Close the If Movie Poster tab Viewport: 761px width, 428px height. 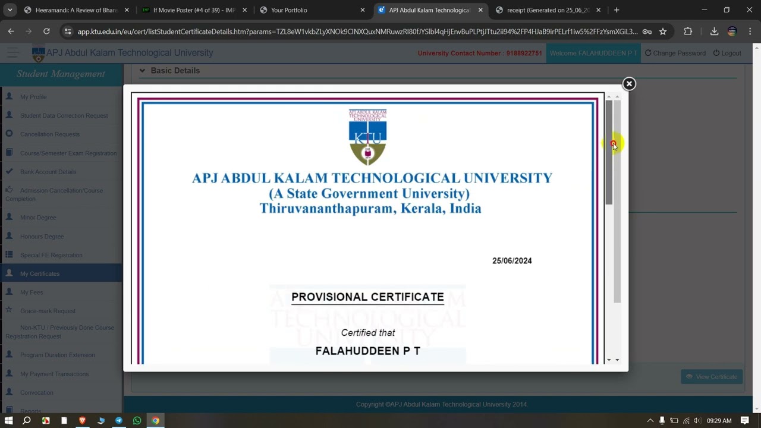[x=244, y=10]
